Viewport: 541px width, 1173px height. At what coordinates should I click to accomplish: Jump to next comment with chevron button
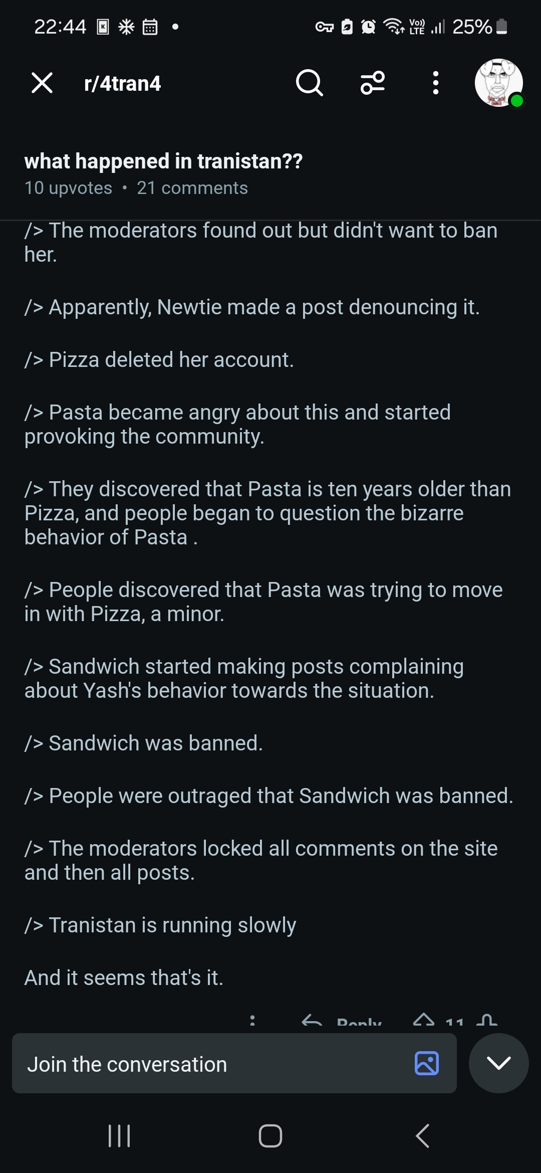[498, 1063]
